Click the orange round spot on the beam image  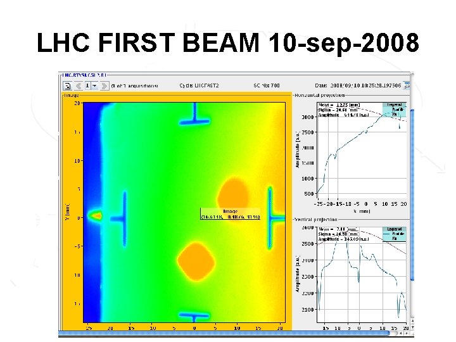233,198
